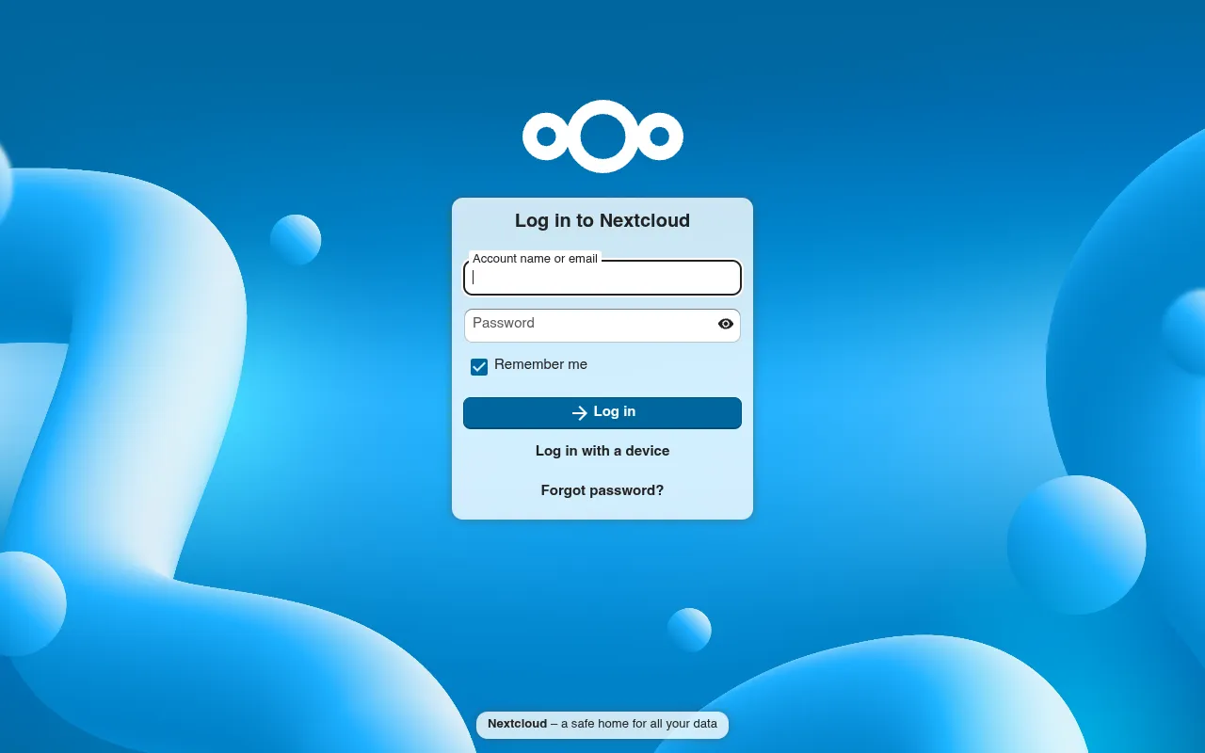Viewport: 1205px width, 753px height.
Task: Open the Forgot password? link
Action: [602, 490]
